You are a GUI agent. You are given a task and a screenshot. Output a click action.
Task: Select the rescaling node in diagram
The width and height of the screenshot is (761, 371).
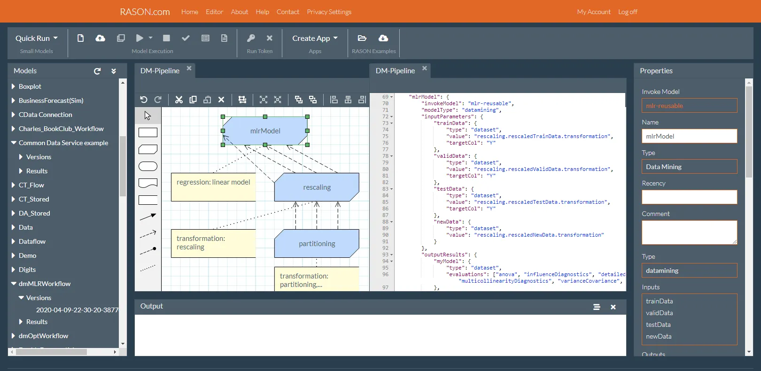317,187
